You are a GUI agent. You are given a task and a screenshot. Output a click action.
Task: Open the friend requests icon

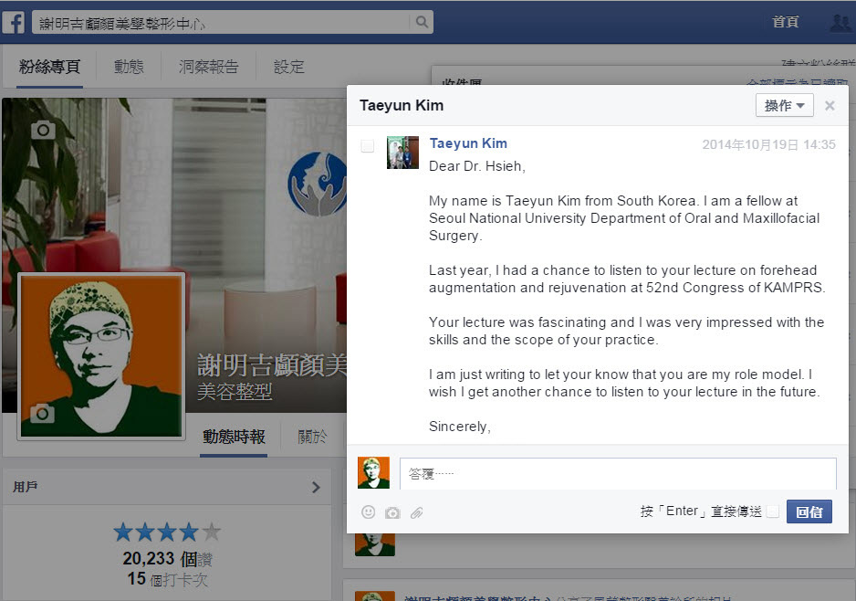(841, 23)
